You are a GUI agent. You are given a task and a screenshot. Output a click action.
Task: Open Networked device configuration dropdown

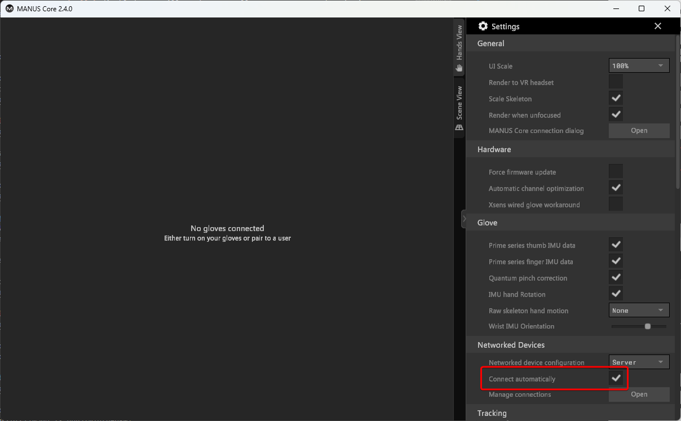(639, 362)
